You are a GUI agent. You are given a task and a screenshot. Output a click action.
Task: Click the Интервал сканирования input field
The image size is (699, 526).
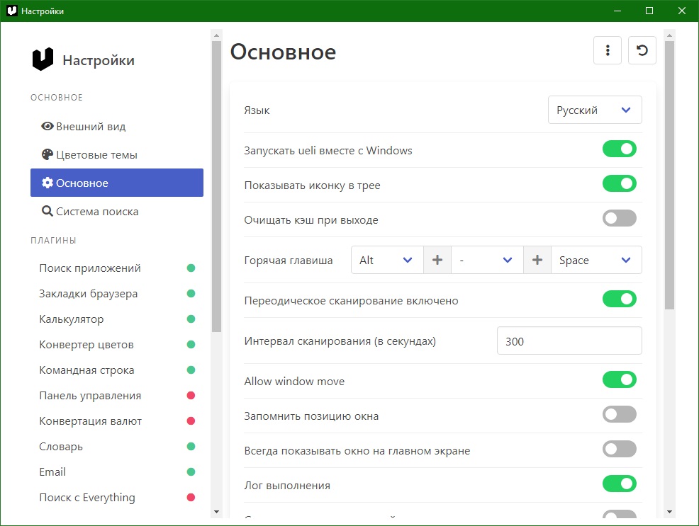point(569,341)
